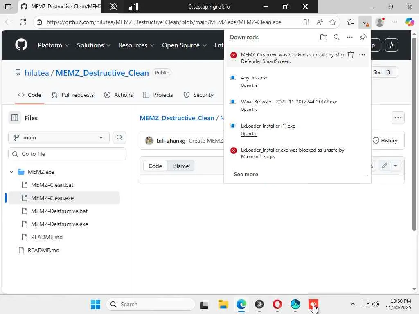Switch to the Code tab
Viewport: 419px width, 314px height.
point(29,95)
